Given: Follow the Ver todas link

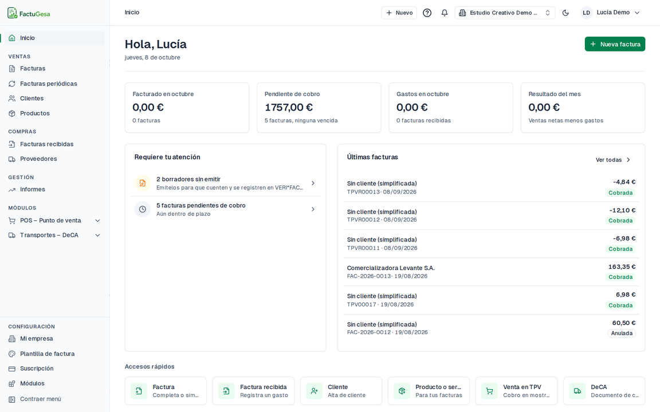Looking at the screenshot, I should (613, 160).
